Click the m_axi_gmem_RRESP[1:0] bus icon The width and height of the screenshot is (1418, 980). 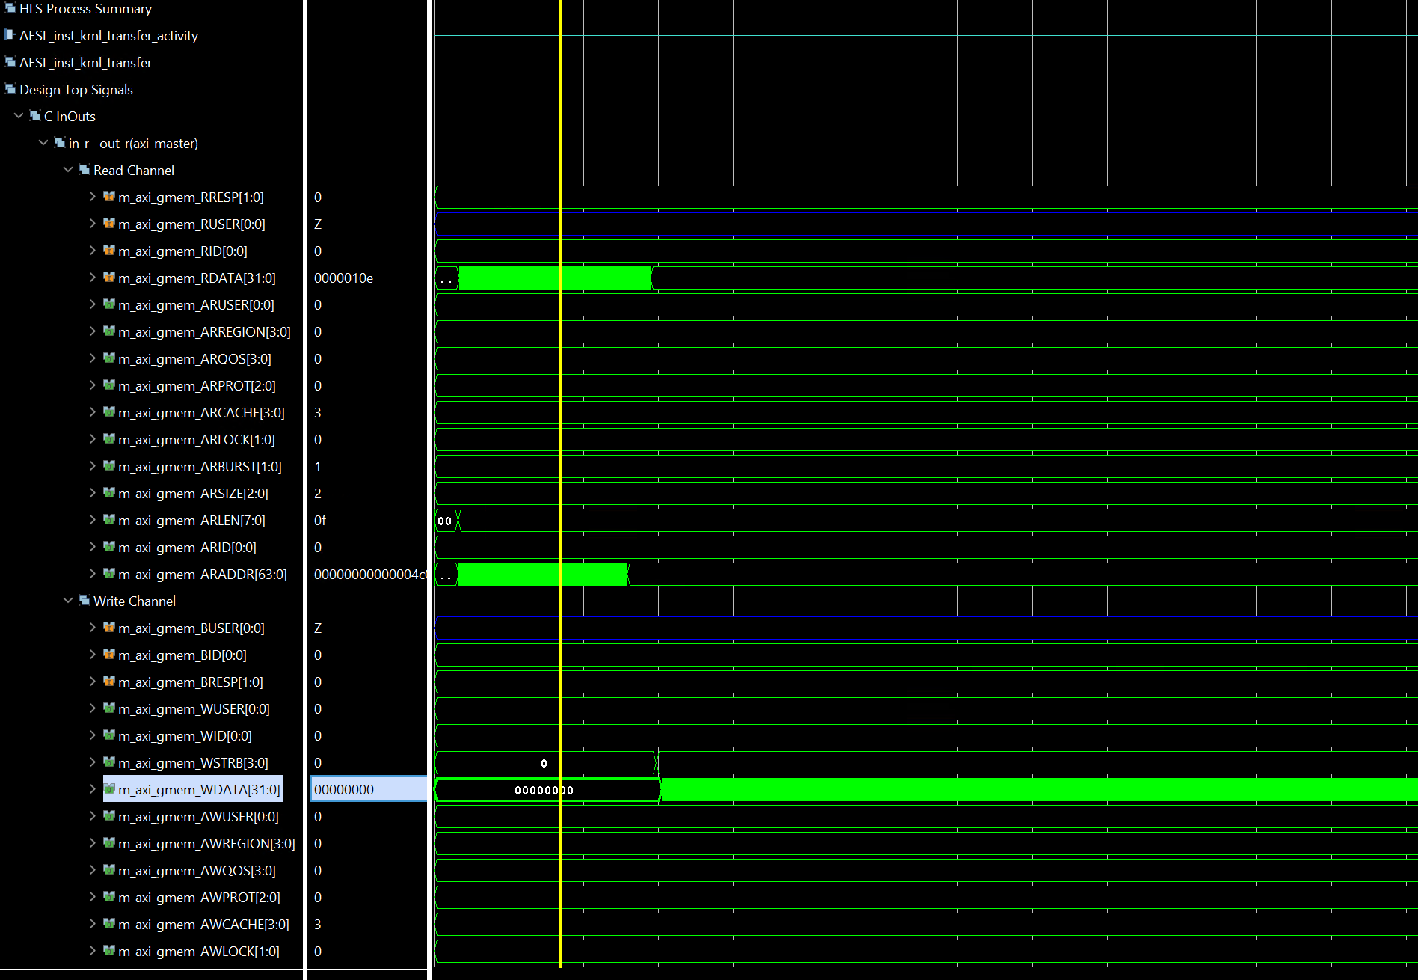coord(109,197)
